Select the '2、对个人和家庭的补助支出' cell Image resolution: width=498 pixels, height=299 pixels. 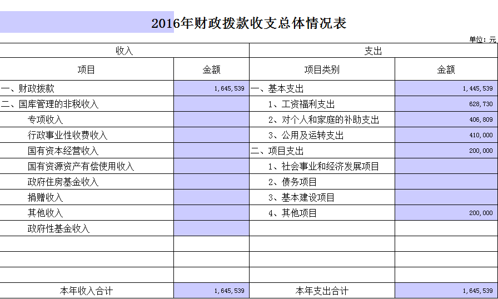coord(322,119)
